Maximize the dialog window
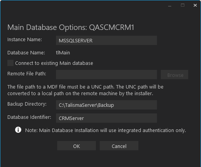Screen dimensions: 201x167 pyautogui.click(x=182, y=5)
